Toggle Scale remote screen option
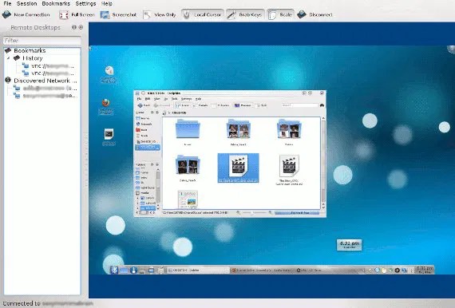 click(x=280, y=14)
